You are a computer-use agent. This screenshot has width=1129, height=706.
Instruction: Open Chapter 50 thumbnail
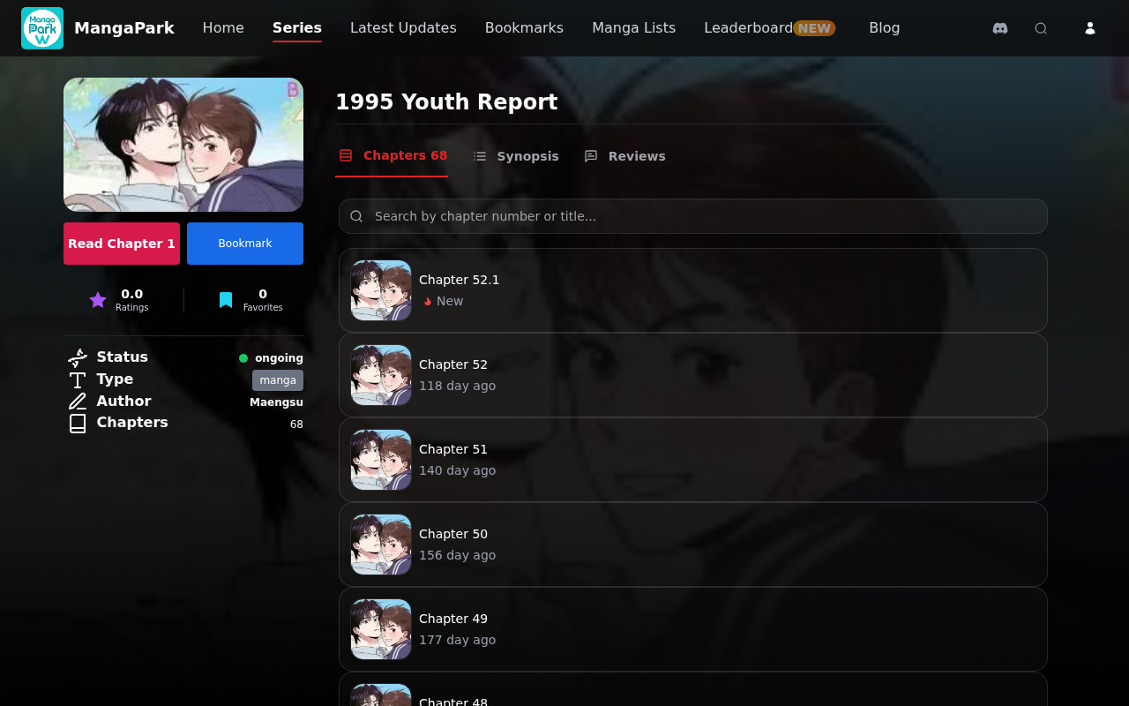click(381, 545)
